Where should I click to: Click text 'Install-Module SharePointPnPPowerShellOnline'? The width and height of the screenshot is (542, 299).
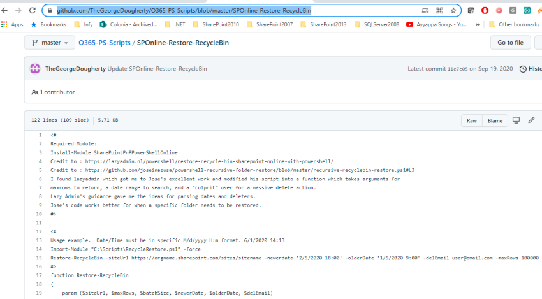click(x=114, y=153)
